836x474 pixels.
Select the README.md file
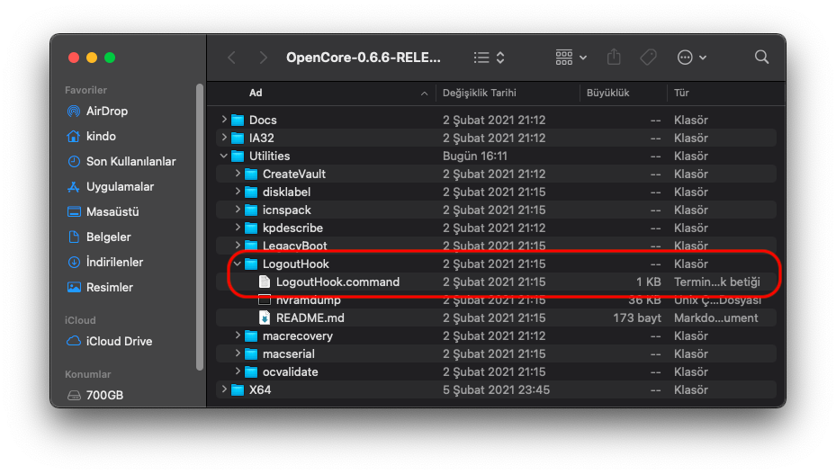point(310,318)
